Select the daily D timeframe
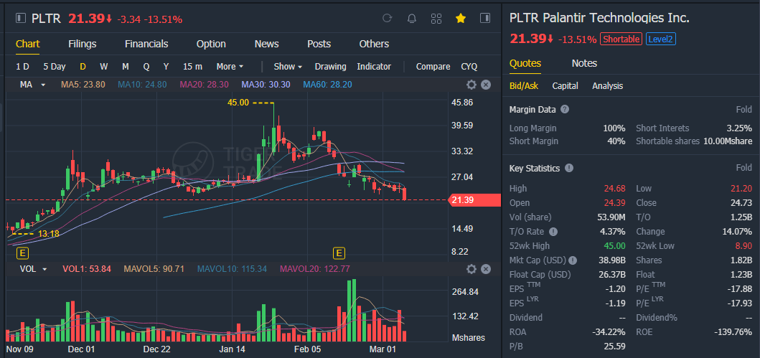 point(83,67)
